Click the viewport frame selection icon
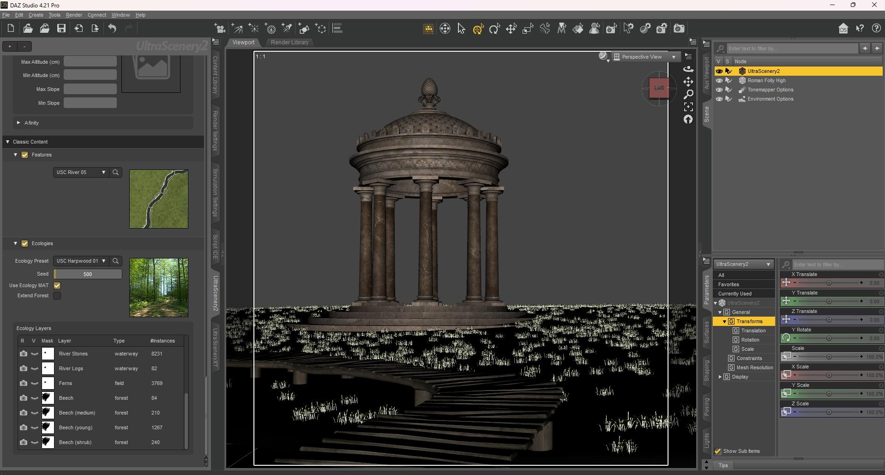Screen dimensions: 885x475 [688, 107]
